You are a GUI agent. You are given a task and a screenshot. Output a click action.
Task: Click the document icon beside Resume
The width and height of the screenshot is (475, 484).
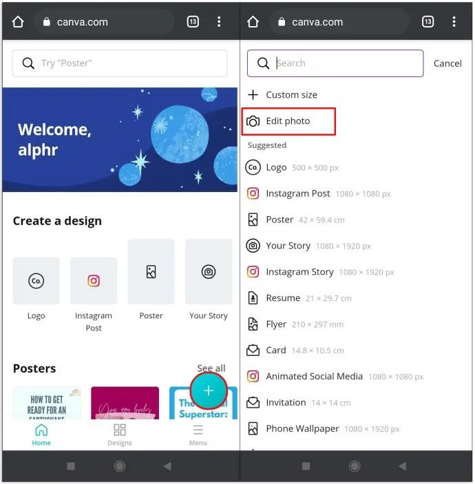point(253,298)
